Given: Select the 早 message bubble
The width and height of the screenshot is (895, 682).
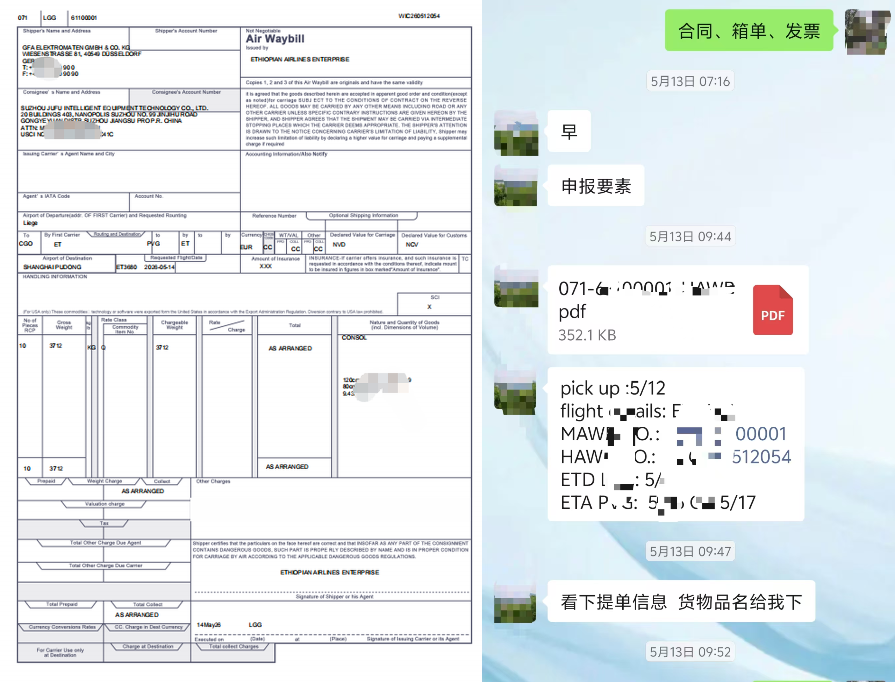Looking at the screenshot, I should tap(569, 132).
